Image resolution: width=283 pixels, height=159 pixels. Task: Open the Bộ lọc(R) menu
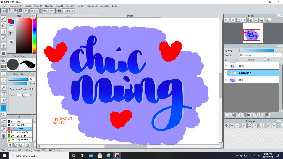click(38, 6)
